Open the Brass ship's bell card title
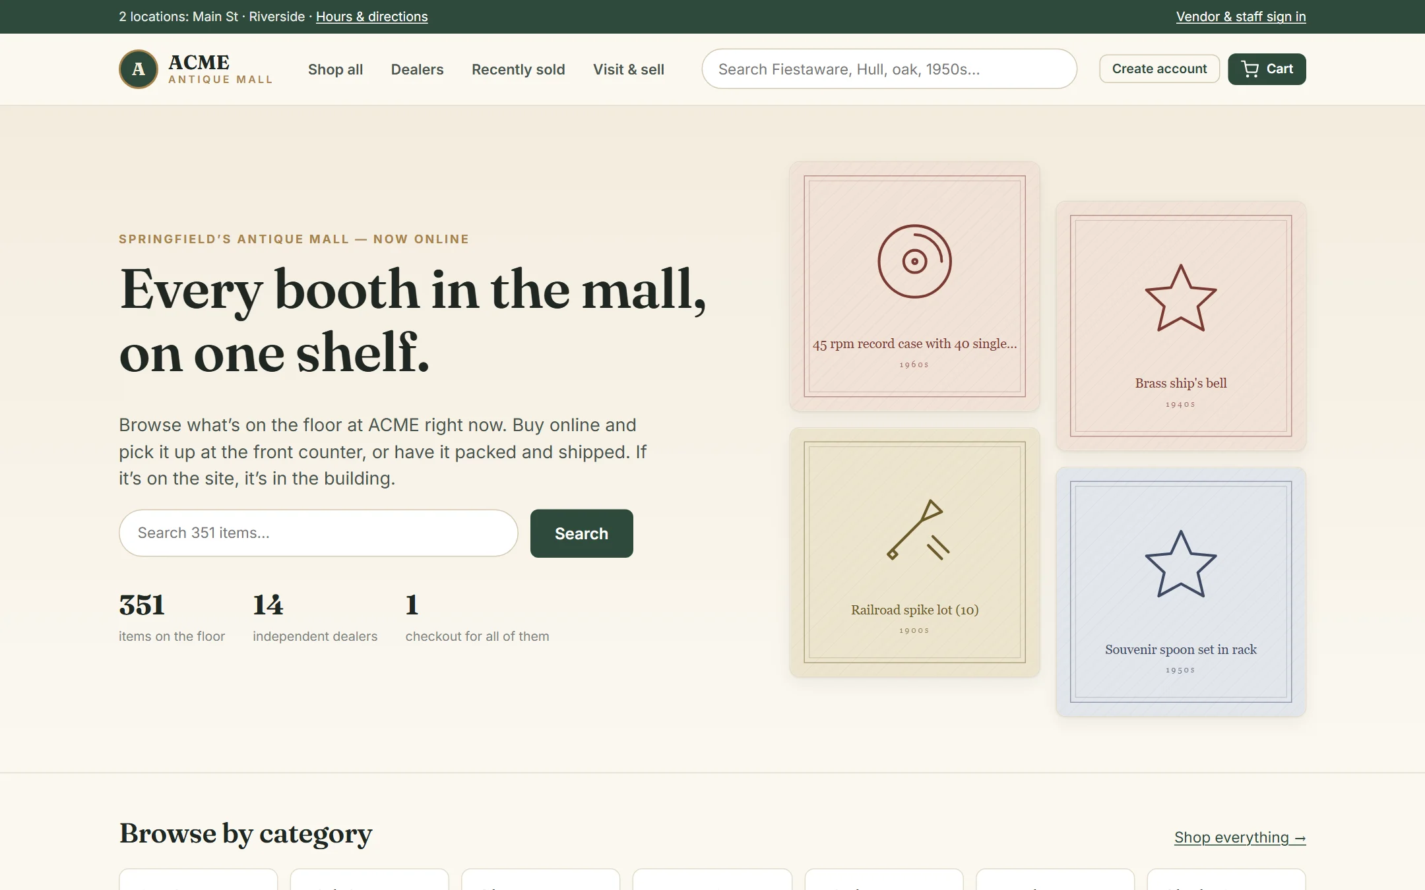 (1180, 383)
